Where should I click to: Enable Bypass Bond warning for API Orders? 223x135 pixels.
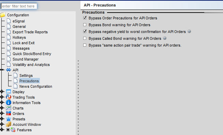(x=85, y=25)
